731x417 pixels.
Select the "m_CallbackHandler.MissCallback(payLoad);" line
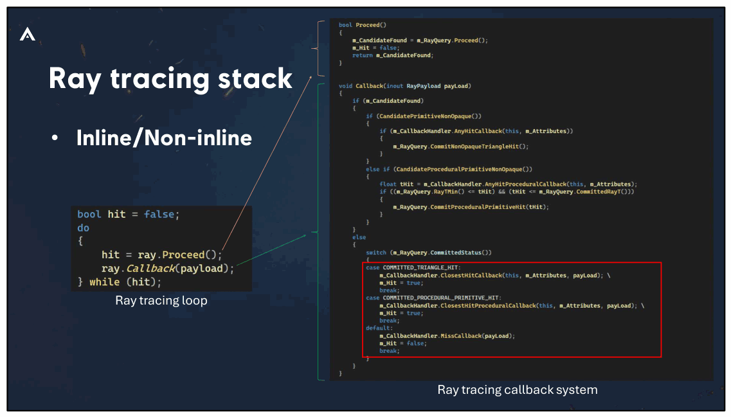point(447,337)
